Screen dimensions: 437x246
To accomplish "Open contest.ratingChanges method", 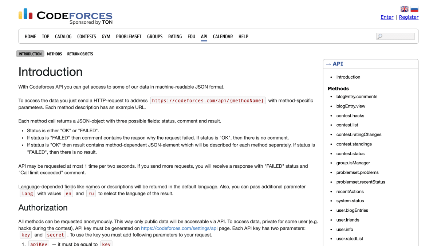I will pyautogui.click(x=359, y=134).
